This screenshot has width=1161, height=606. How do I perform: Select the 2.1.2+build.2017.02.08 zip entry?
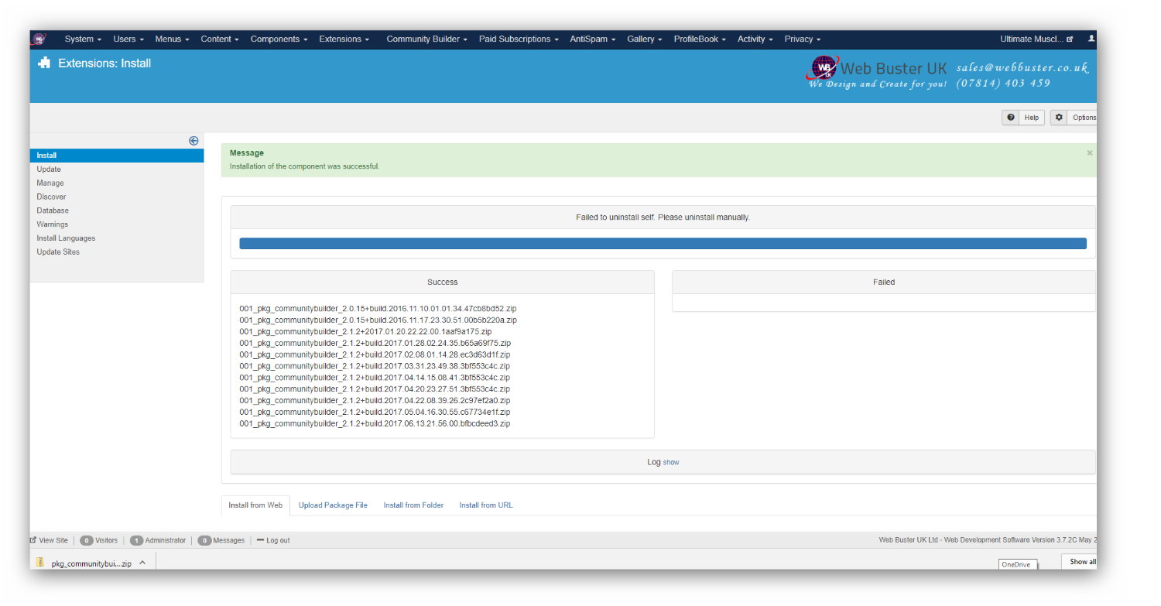[375, 354]
